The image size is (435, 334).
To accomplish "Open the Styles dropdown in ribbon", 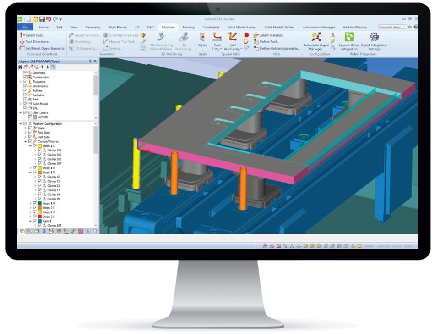I will click(202, 40).
